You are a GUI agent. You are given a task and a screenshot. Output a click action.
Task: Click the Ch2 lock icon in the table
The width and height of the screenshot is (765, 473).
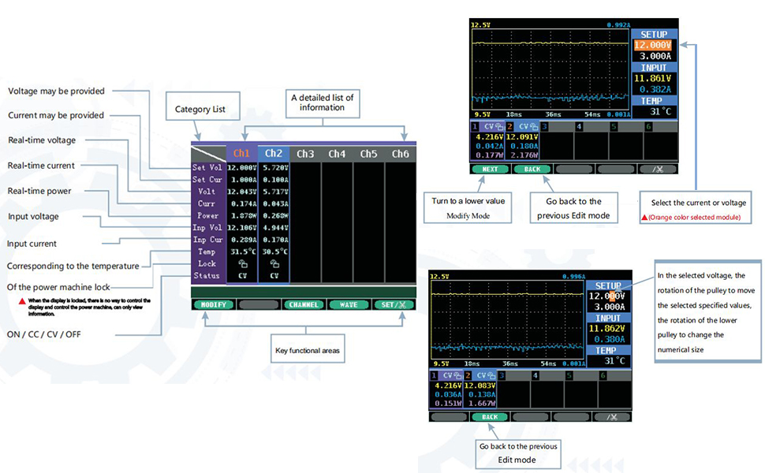pyautogui.click(x=274, y=264)
